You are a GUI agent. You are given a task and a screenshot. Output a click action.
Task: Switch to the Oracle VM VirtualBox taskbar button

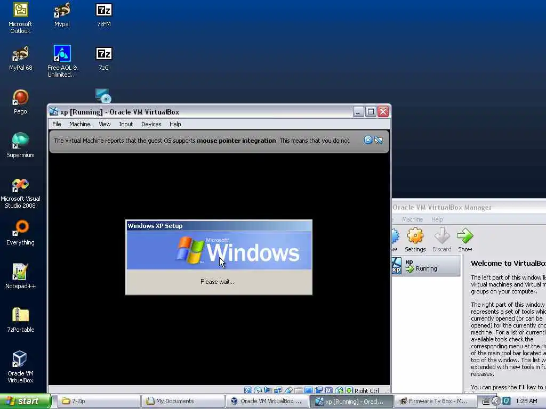click(267, 401)
